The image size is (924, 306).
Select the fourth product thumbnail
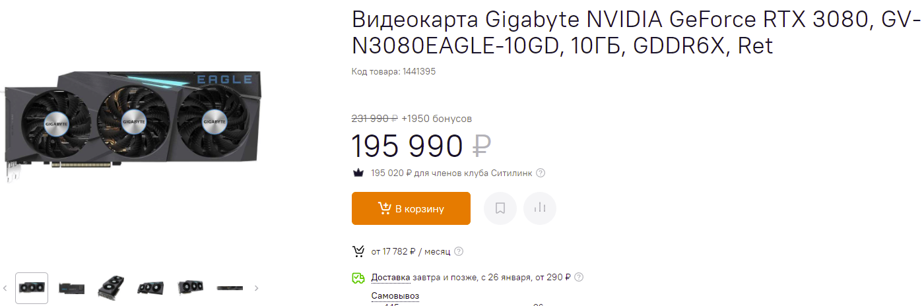(x=150, y=288)
